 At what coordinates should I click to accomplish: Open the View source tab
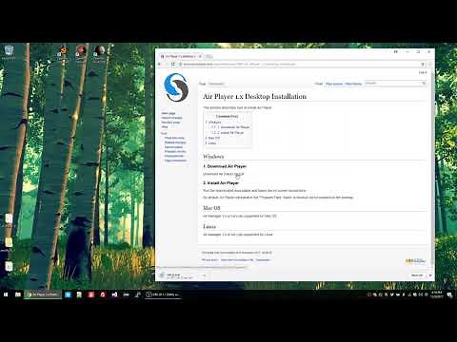coord(334,84)
